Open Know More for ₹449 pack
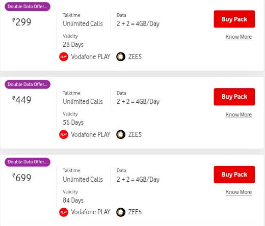This screenshot has height=226, width=265. 238,115
